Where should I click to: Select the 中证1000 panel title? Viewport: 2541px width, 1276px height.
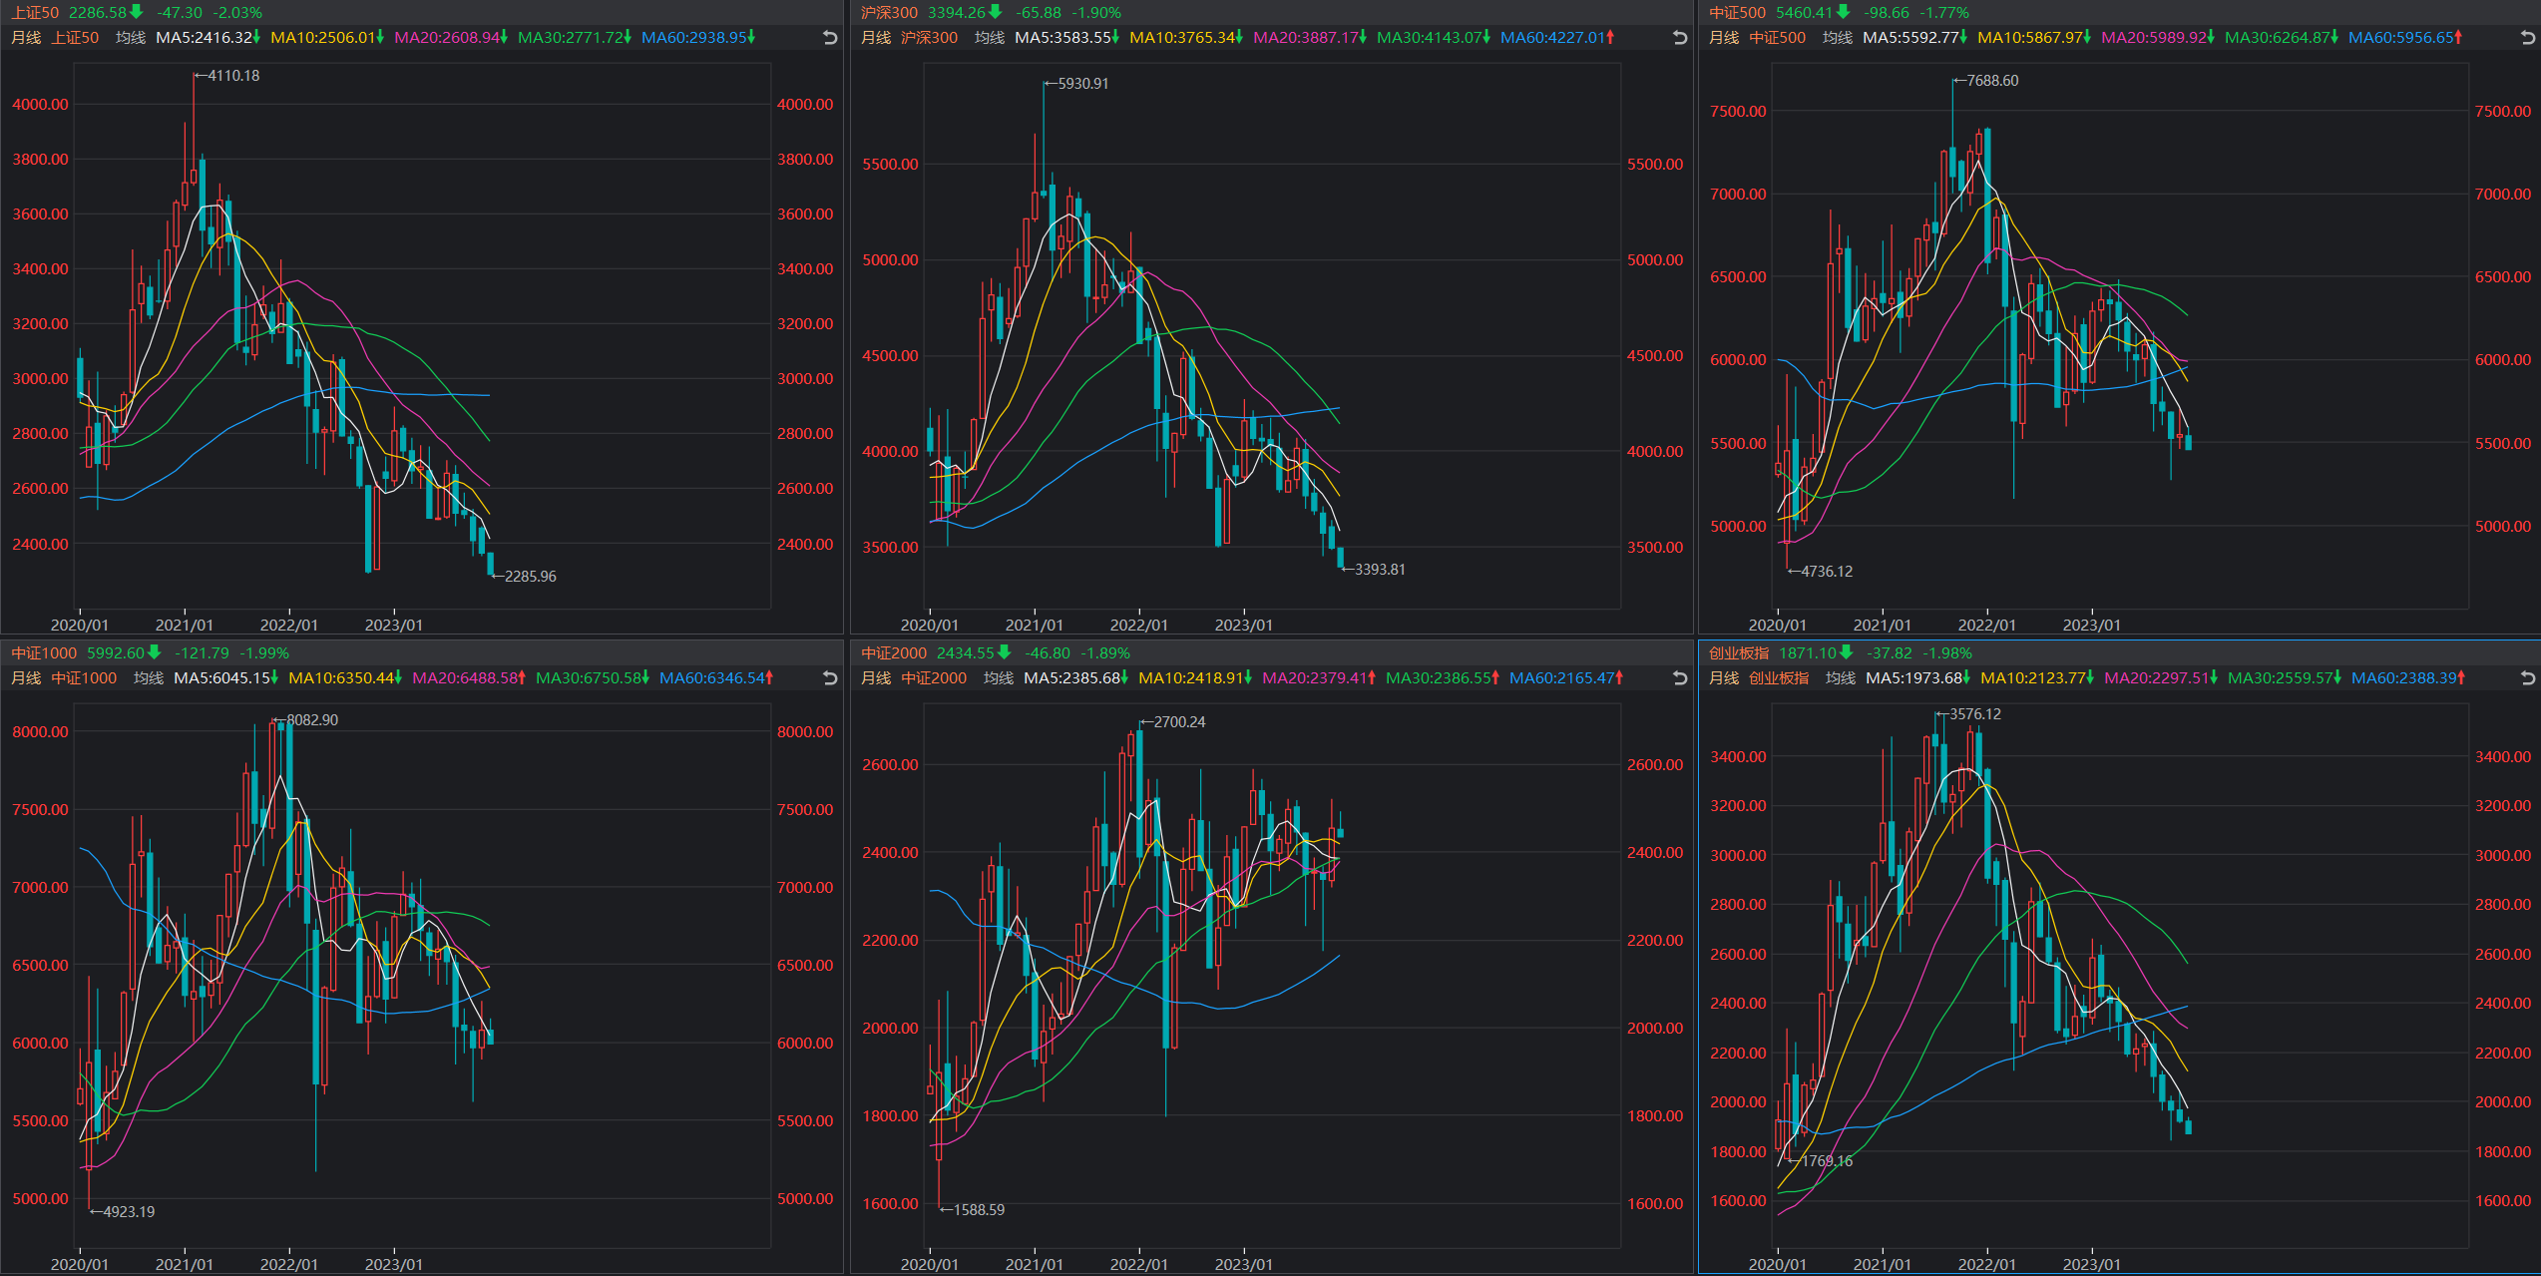pos(44,653)
